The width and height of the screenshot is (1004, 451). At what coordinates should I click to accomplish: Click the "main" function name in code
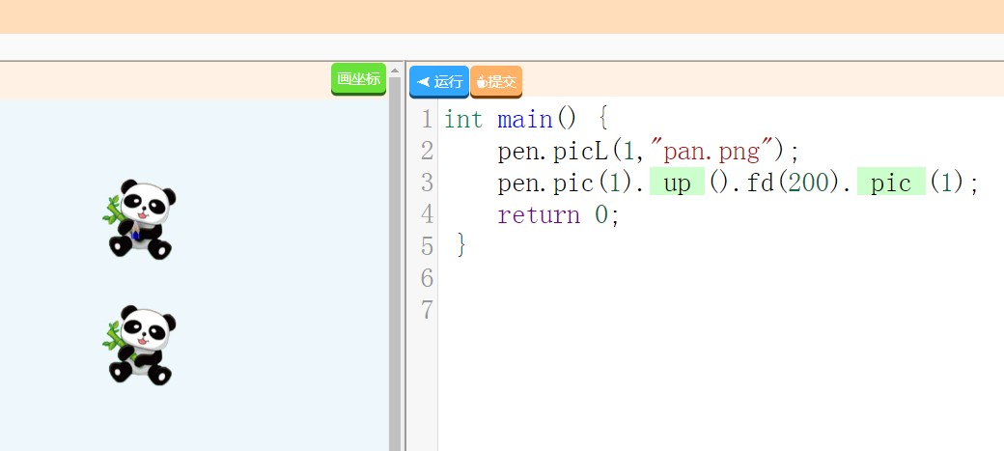[x=524, y=119]
